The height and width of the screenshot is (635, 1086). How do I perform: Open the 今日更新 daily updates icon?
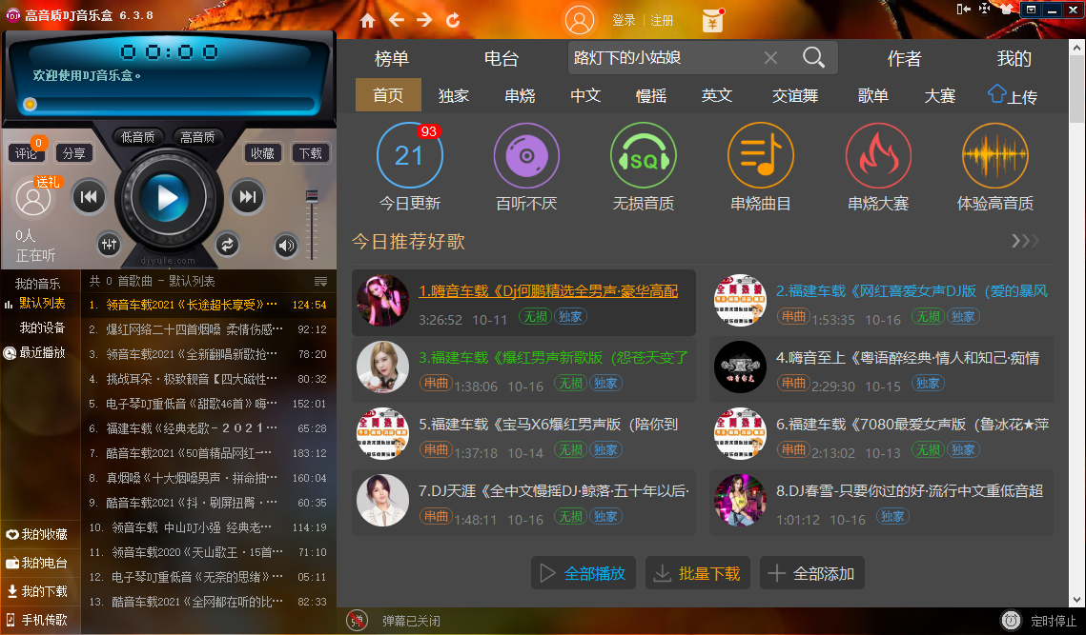pyautogui.click(x=410, y=154)
